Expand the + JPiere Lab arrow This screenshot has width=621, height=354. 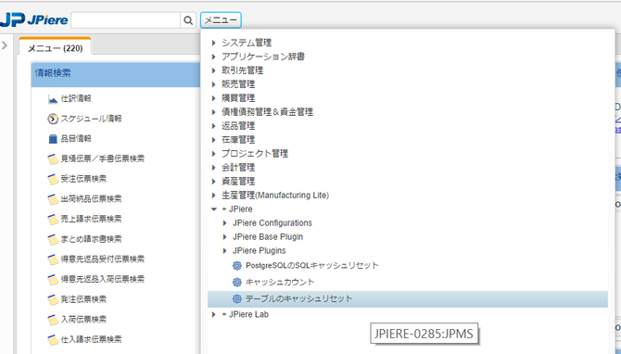tap(214, 314)
